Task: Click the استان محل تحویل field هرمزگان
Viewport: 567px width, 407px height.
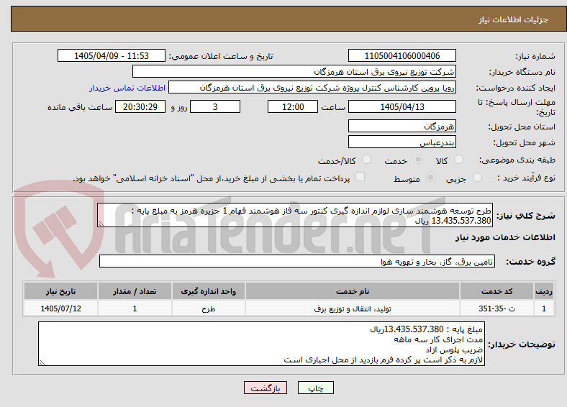Action: tap(402, 126)
